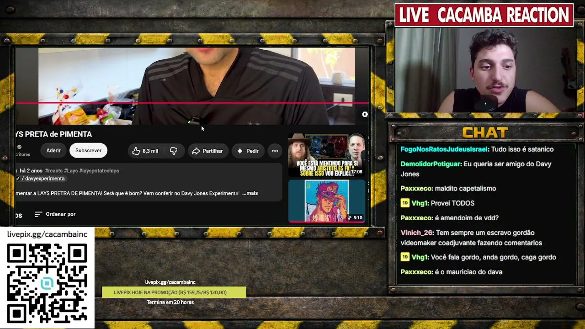The image size is (585, 329).
Task: Click the Pedir button
Action: (x=247, y=151)
